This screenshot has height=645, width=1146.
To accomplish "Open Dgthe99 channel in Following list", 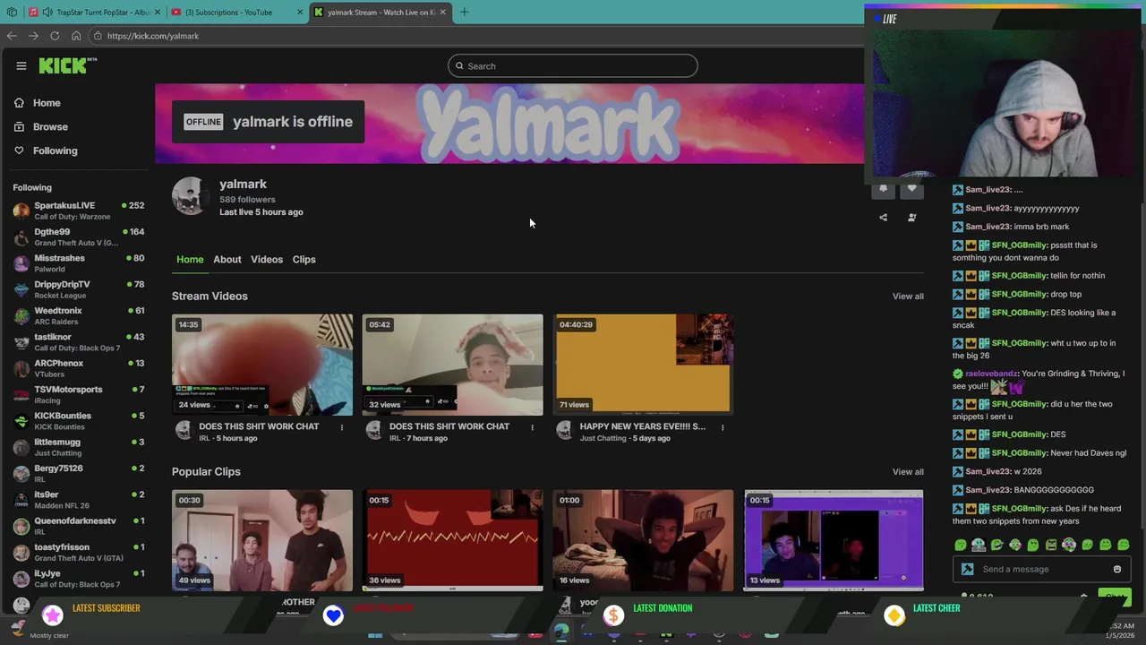I will point(79,236).
